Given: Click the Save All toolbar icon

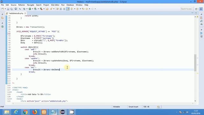Looking at the screenshot, I should [x=11, y=9].
